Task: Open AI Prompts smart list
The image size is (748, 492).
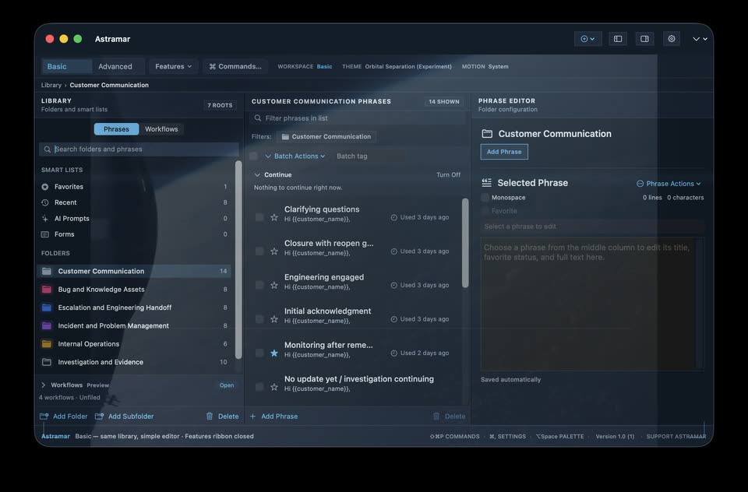Action: (134, 218)
